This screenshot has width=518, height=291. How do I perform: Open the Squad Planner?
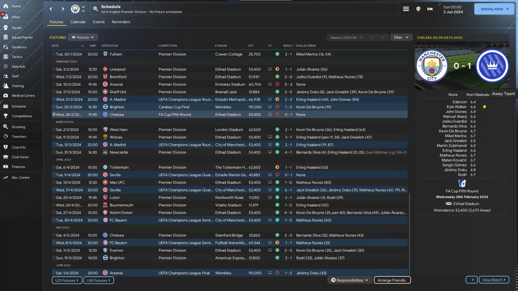22,38
